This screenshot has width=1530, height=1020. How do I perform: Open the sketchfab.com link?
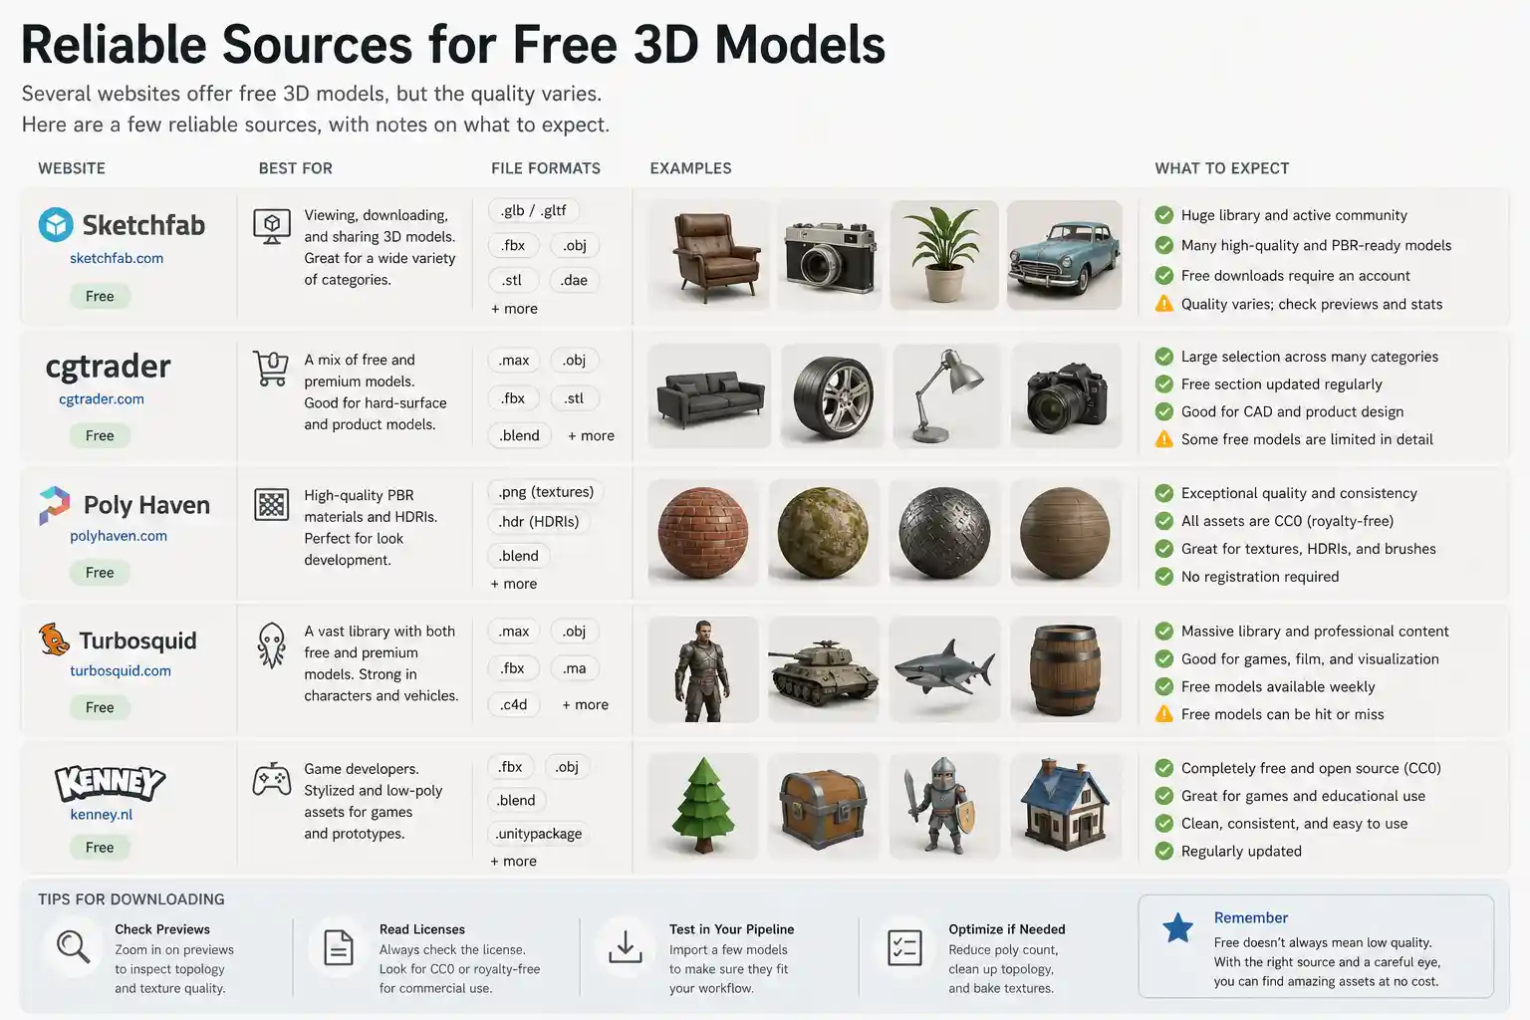tap(117, 258)
